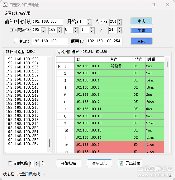
Task: Decrease the 开始 value with down arrow
Action: (x=89, y=23)
